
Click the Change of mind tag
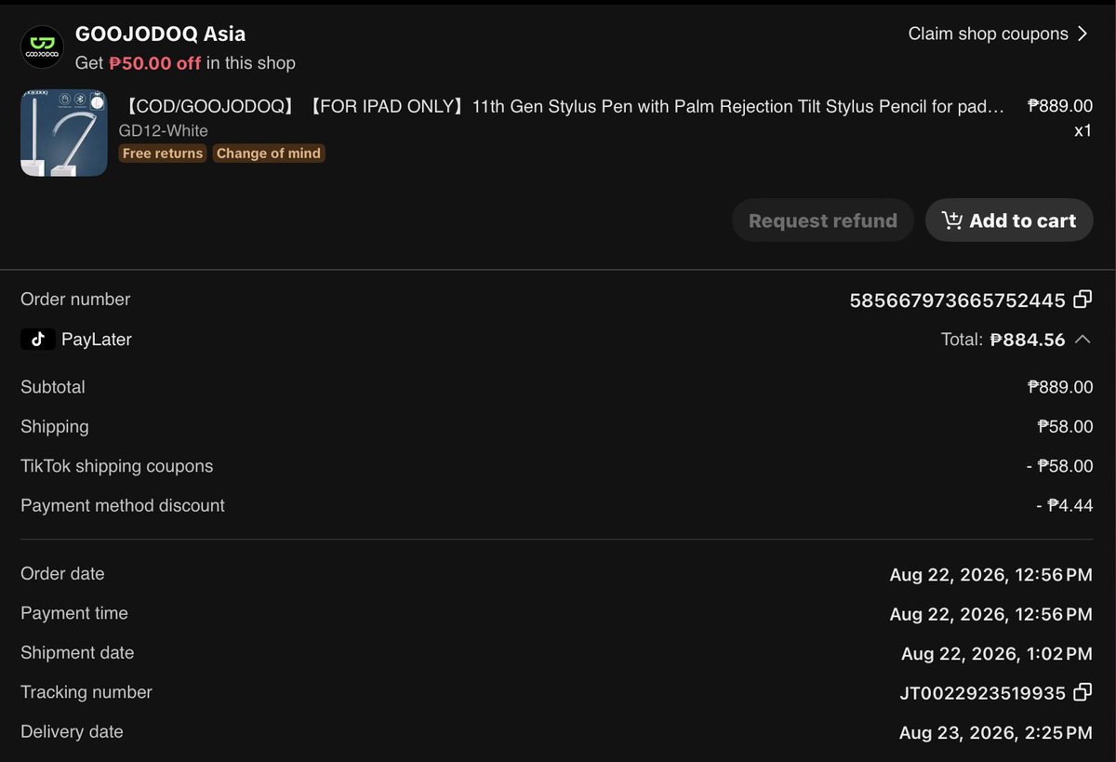(x=269, y=154)
